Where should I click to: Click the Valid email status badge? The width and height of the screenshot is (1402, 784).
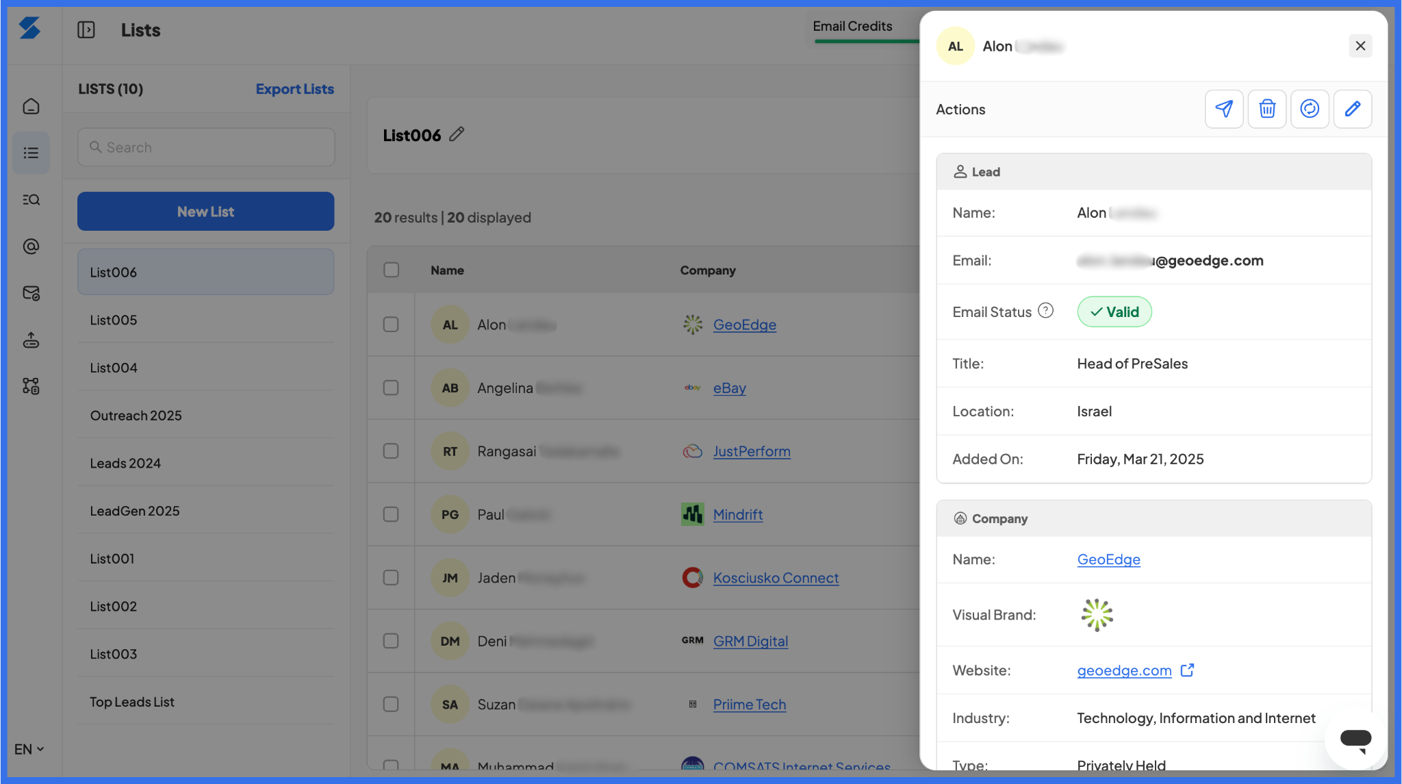tap(1114, 312)
